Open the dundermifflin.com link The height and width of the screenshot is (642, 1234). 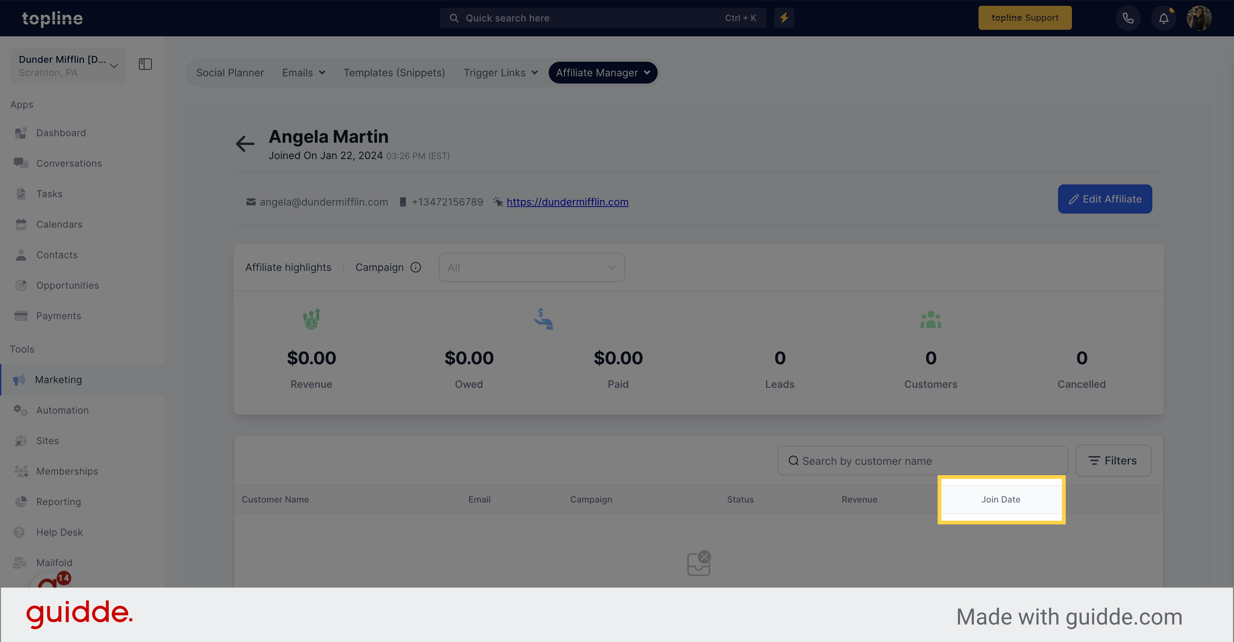(567, 202)
